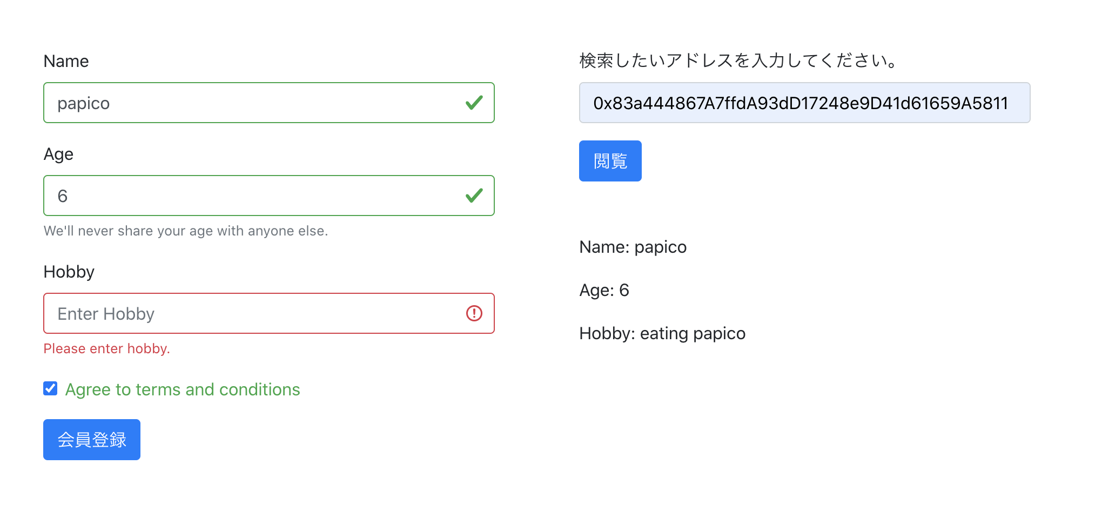This screenshot has width=1102, height=525.
Task: Click the Name: papico result text
Action: 633,247
